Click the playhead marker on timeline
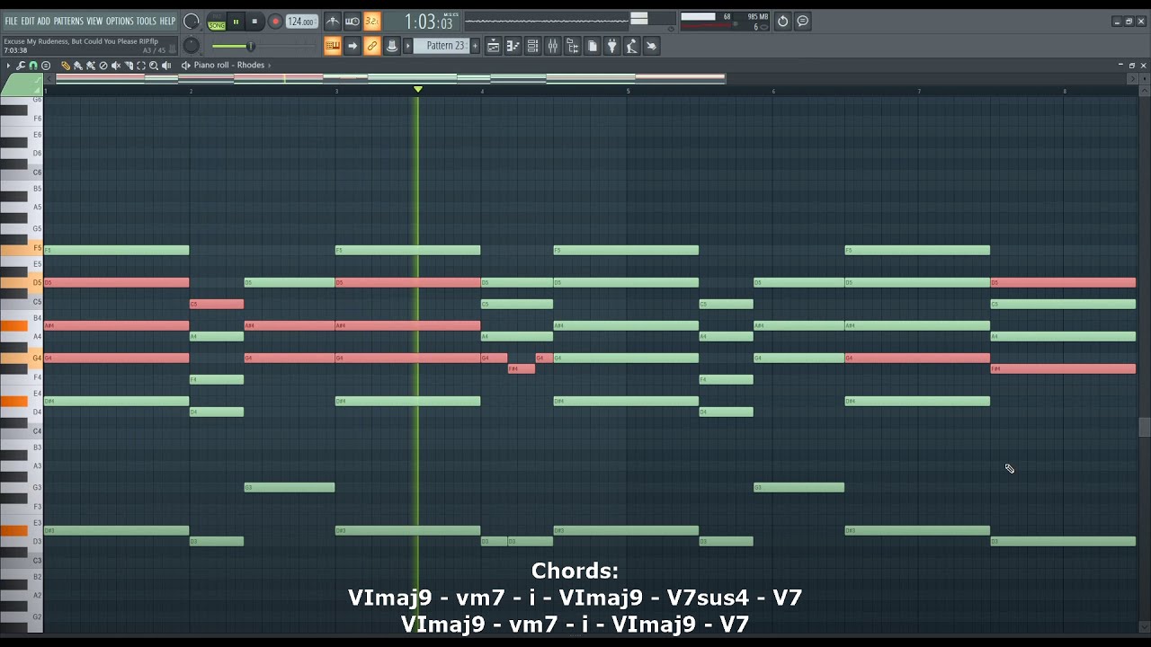The height and width of the screenshot is (647, 1151). [x=418, y=90]
